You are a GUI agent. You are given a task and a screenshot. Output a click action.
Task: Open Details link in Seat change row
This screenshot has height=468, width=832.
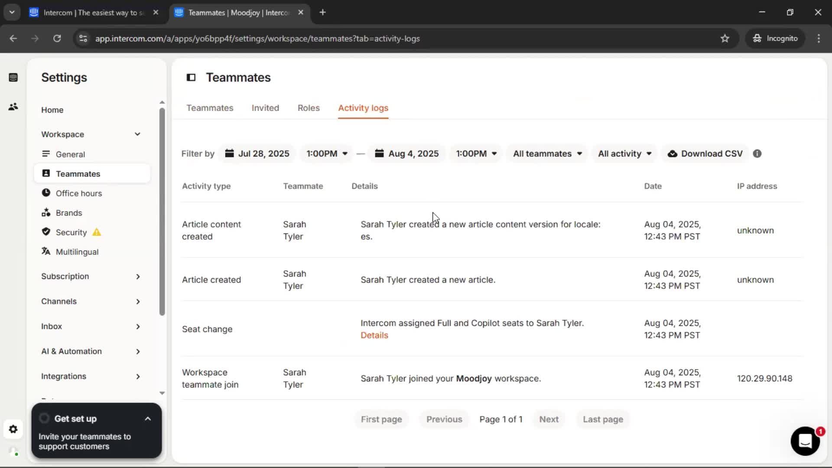click(374, 335)
